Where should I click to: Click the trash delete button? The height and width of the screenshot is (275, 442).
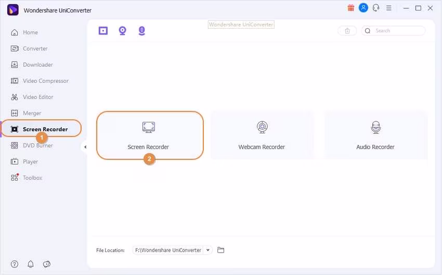tap(347, 31)
